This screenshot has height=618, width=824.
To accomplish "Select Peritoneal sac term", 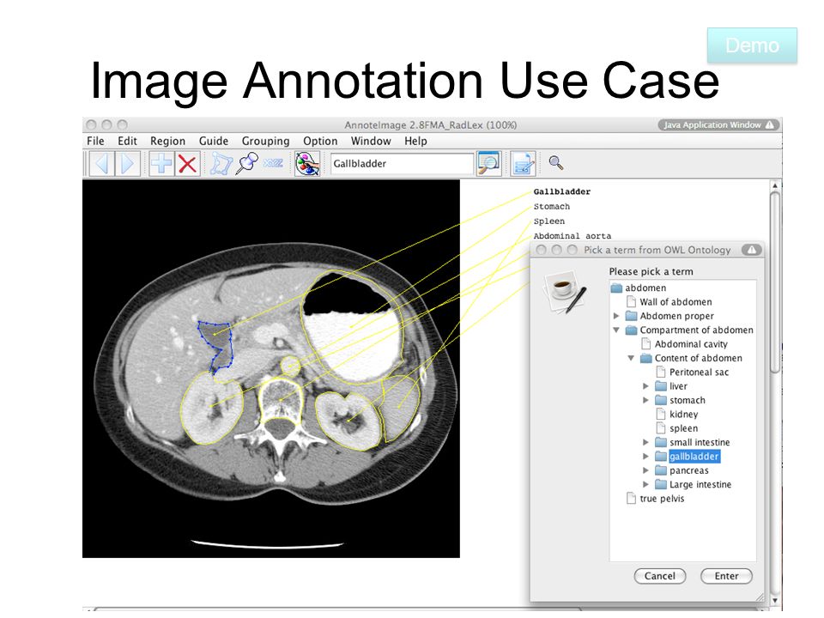I will pos(692,372).
